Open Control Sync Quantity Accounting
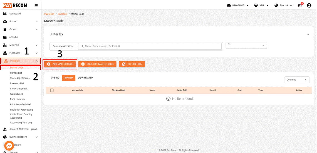The width and height of the screenshot is (317, 153). 21,116
